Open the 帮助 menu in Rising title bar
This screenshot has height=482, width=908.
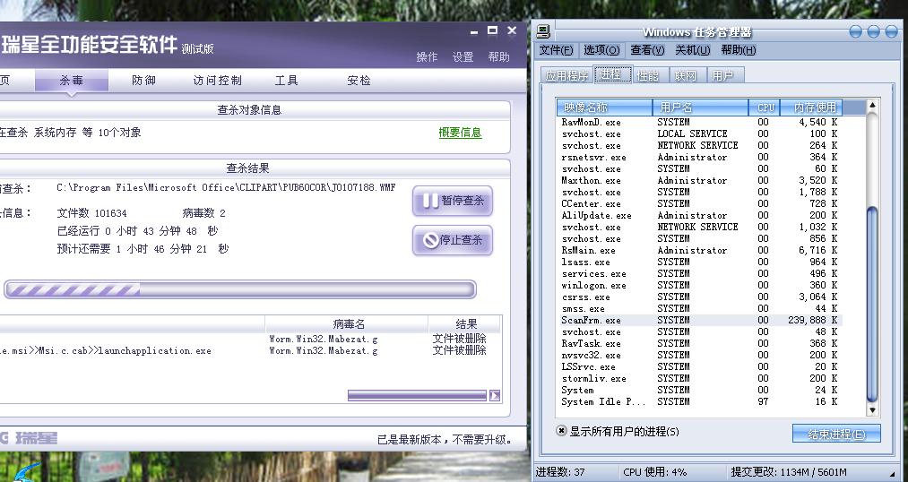(498, 56)
